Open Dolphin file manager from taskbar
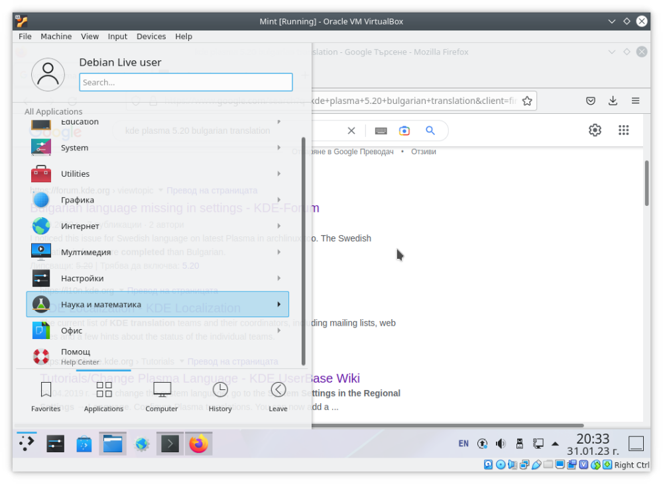663x484 pixels. [113, 444]
